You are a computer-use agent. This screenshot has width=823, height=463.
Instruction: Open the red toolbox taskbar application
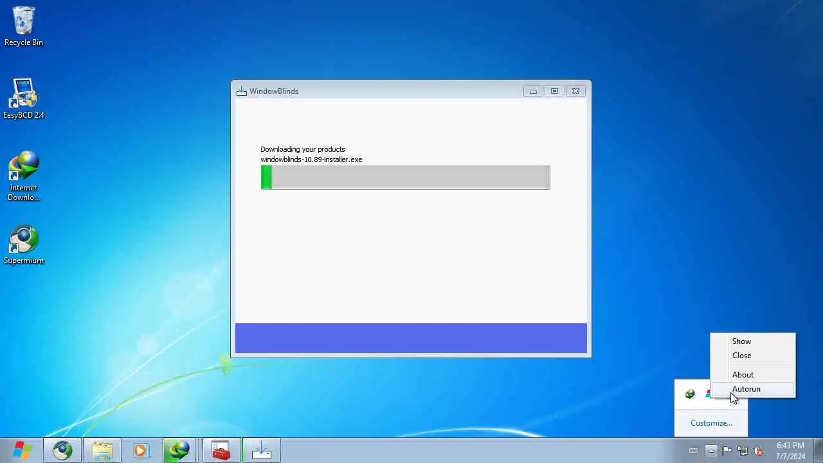[221, 450]
